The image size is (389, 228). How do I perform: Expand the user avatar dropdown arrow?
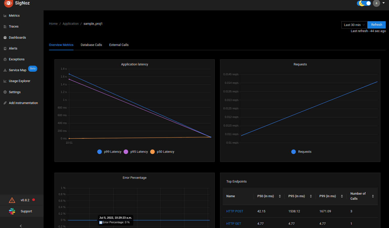point(383,3)
